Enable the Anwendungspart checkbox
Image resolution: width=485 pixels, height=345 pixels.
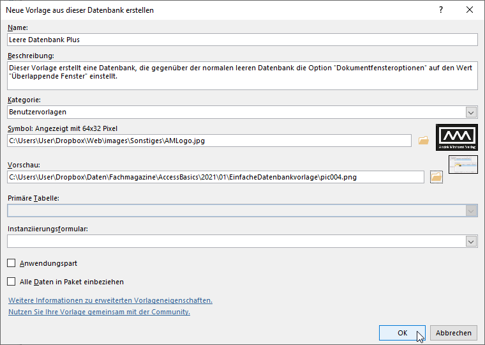[11, 263]
